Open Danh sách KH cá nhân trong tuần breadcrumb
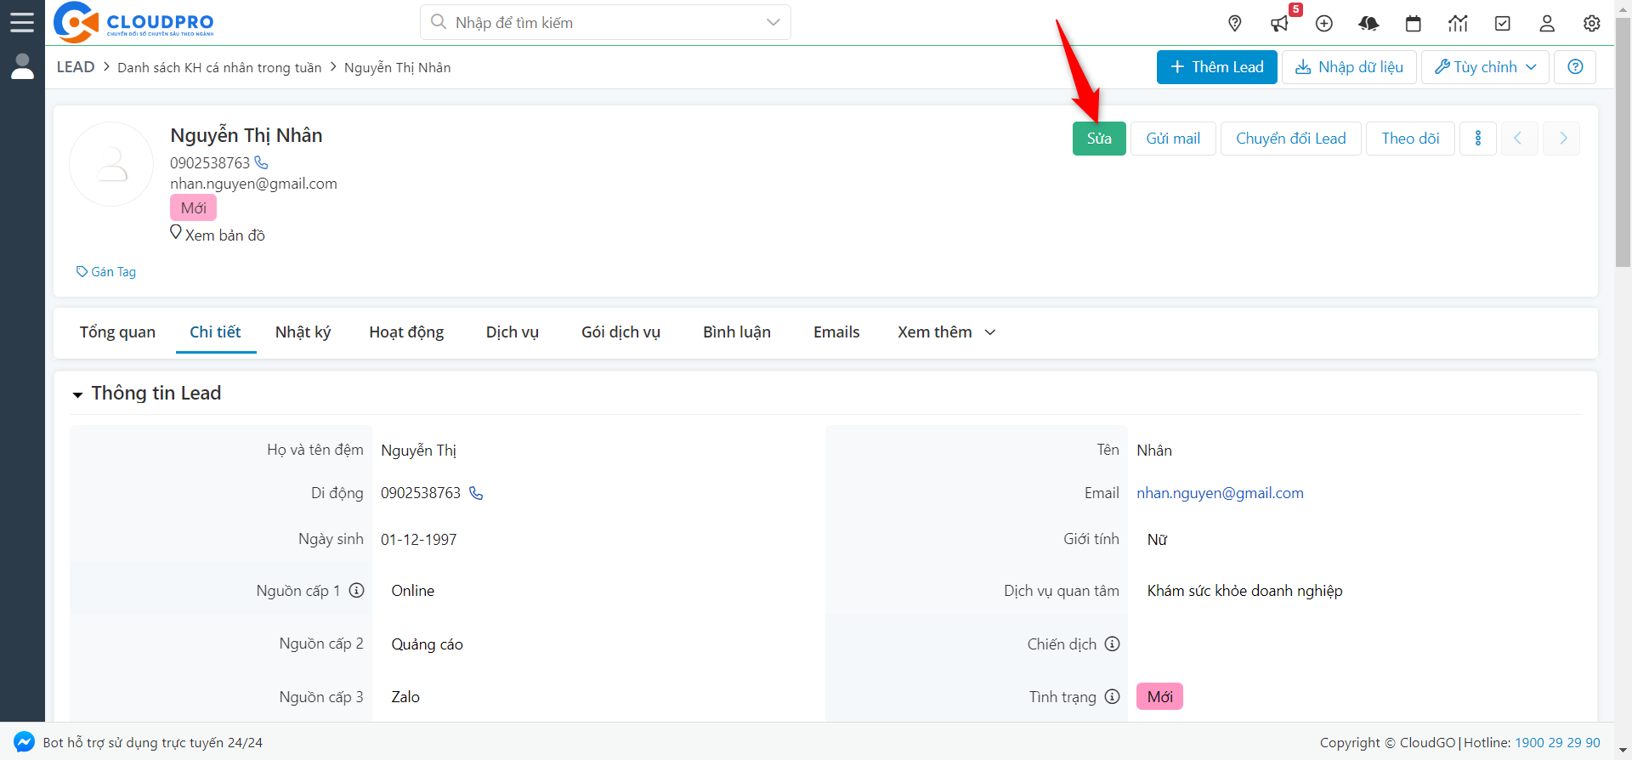Image resolution: width=1632 pixels, height=760 pixels. (x=219, y=68)
